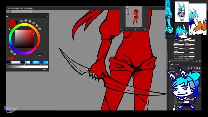Click lock image pixels brush icon
Screen dimensions: 208x117
(179, 74)
